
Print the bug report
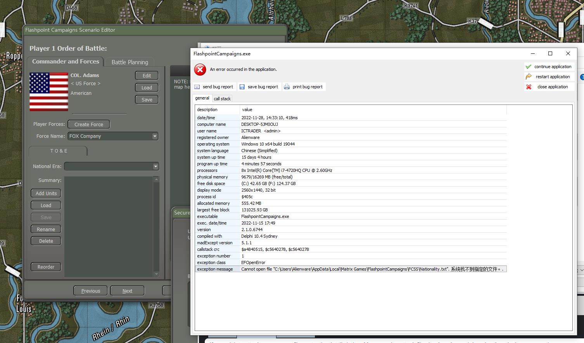[x=304, y=87]
